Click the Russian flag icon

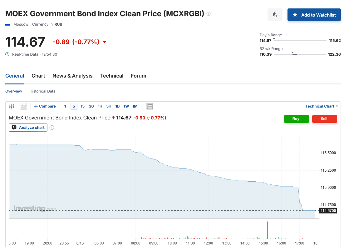click(7, 25)
